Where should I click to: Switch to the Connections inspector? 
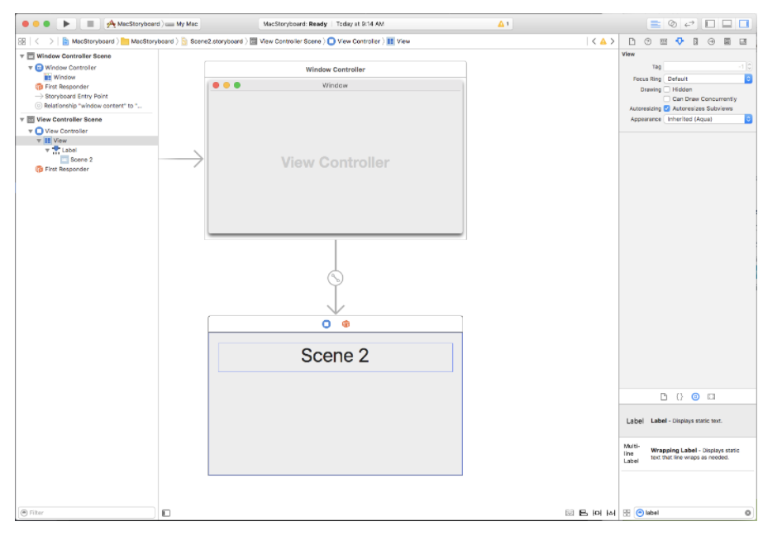[712, 41]
